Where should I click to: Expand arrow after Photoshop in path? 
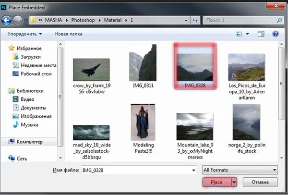click(x=99, y=20)
